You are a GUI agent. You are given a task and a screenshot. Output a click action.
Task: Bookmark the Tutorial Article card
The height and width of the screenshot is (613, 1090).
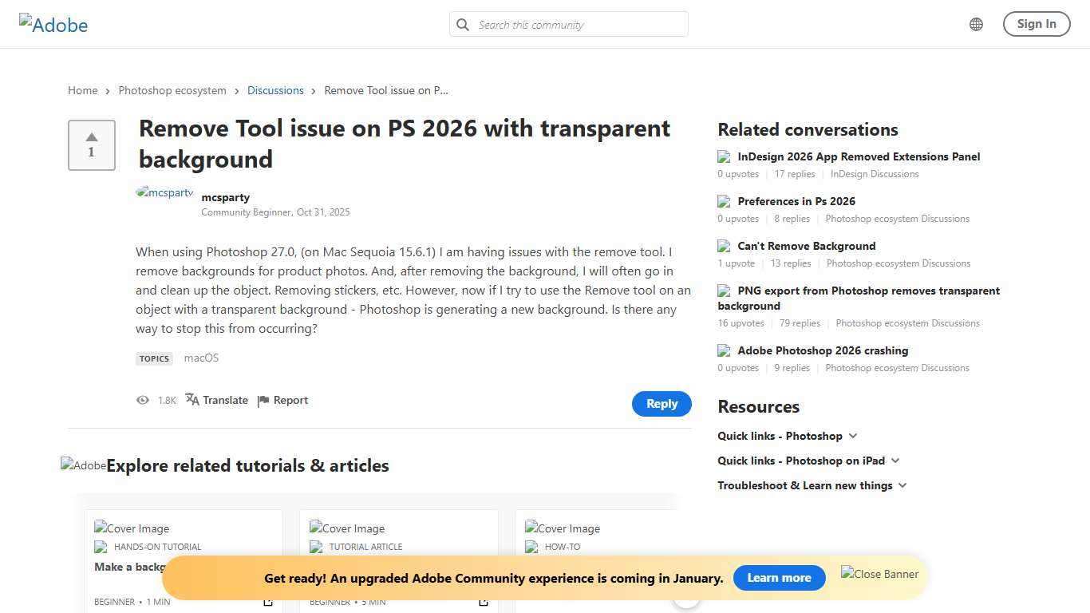pos(484,602)
